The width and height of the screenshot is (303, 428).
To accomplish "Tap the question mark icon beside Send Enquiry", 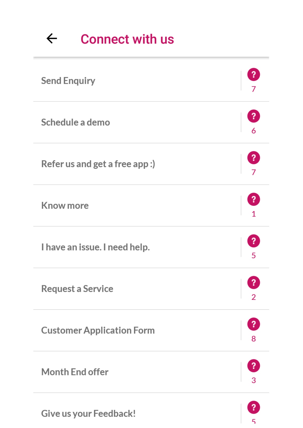I will 253,75.
